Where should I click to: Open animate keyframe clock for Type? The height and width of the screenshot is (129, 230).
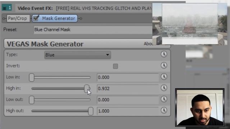[164, 54]
